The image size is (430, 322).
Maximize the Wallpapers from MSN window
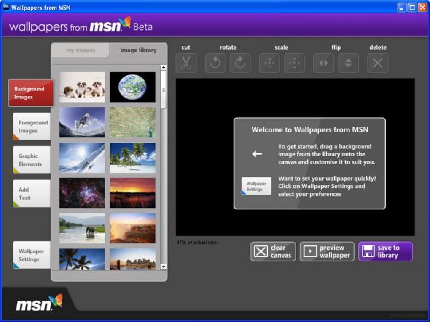point(412,8)
